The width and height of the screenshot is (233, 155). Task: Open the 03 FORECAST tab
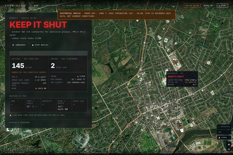pos(69,6)
